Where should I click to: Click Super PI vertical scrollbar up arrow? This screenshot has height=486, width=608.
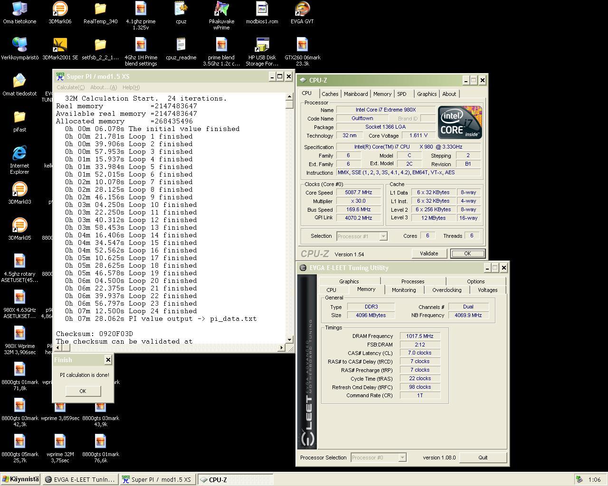pyautogui.click(x=289, y=97)
